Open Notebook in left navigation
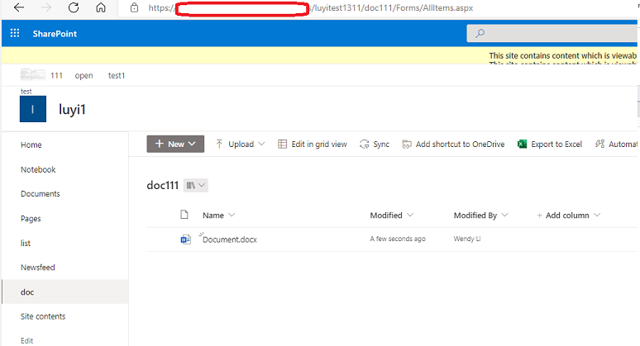The height and width of the screenshot is (346, 640). (38, 169)
